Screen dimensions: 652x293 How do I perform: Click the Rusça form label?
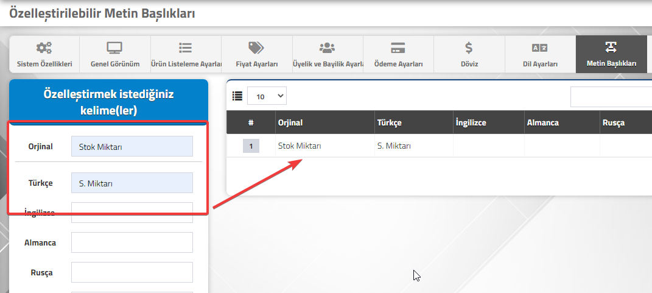pos(41,273)
